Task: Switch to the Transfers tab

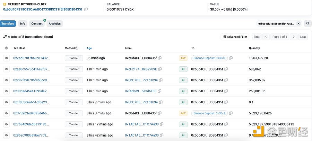Action: coord(8,23)
